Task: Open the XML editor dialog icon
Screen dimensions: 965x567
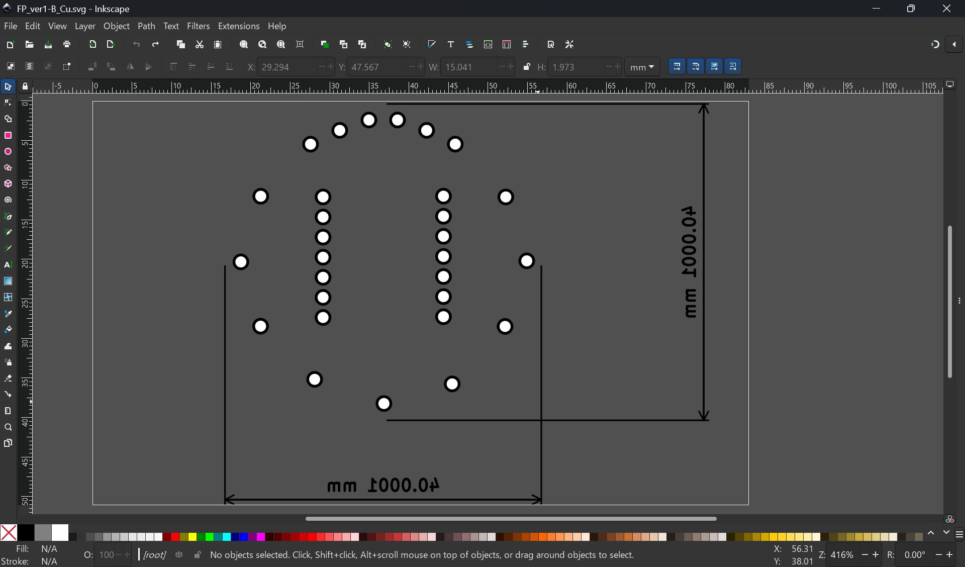Action: point(488,45)
